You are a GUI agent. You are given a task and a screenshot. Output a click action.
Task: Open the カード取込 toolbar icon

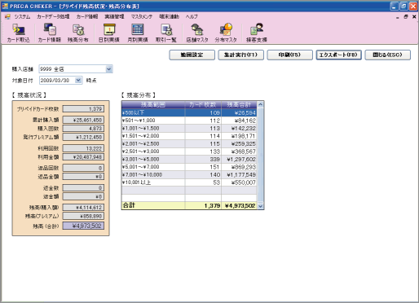[19, 33]
